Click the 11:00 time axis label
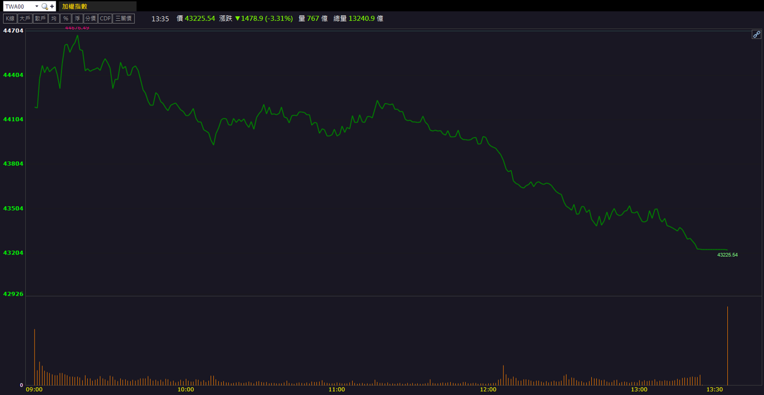This screenshot has width=764, height=395. coord(336,390)
